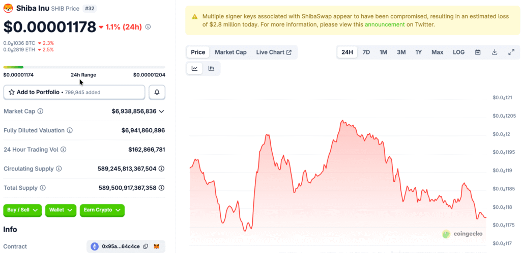Click the ETH price 0.0₈2819 ETH
The height and width of the screenshot is (253, 521).
point(19,50)
